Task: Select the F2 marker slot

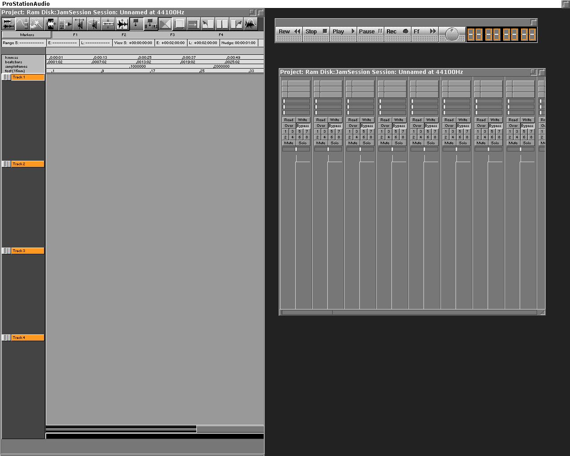Action: pos(124,35)
